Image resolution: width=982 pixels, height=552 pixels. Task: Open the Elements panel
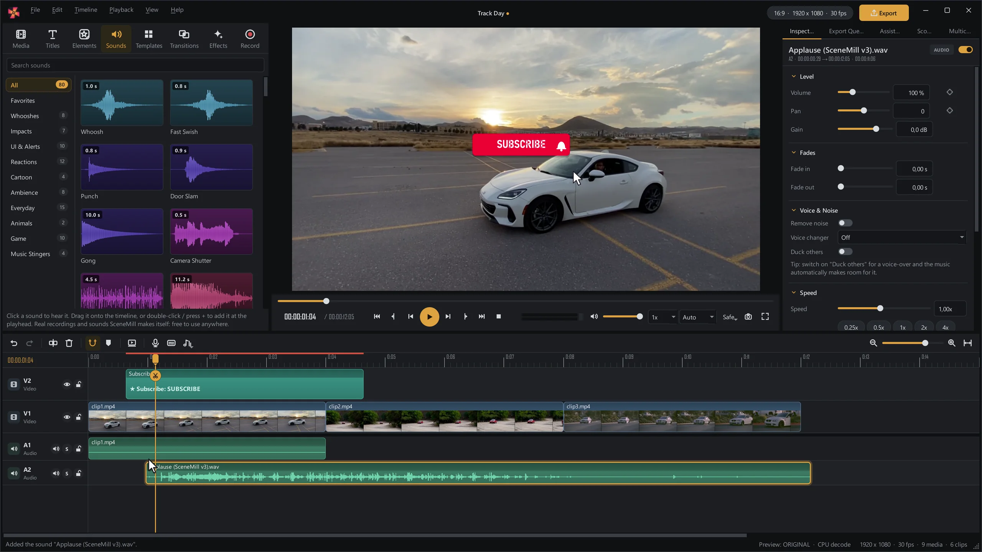(84, 39)
